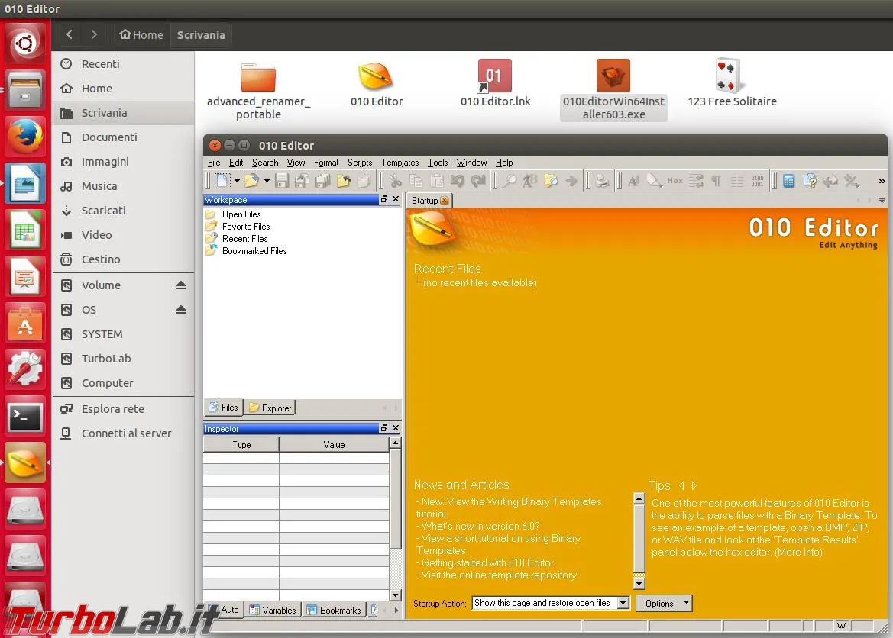Viewport: 893px width, 638px height.
Task: Open the Format menu
Action: click(x=326, y=163)
